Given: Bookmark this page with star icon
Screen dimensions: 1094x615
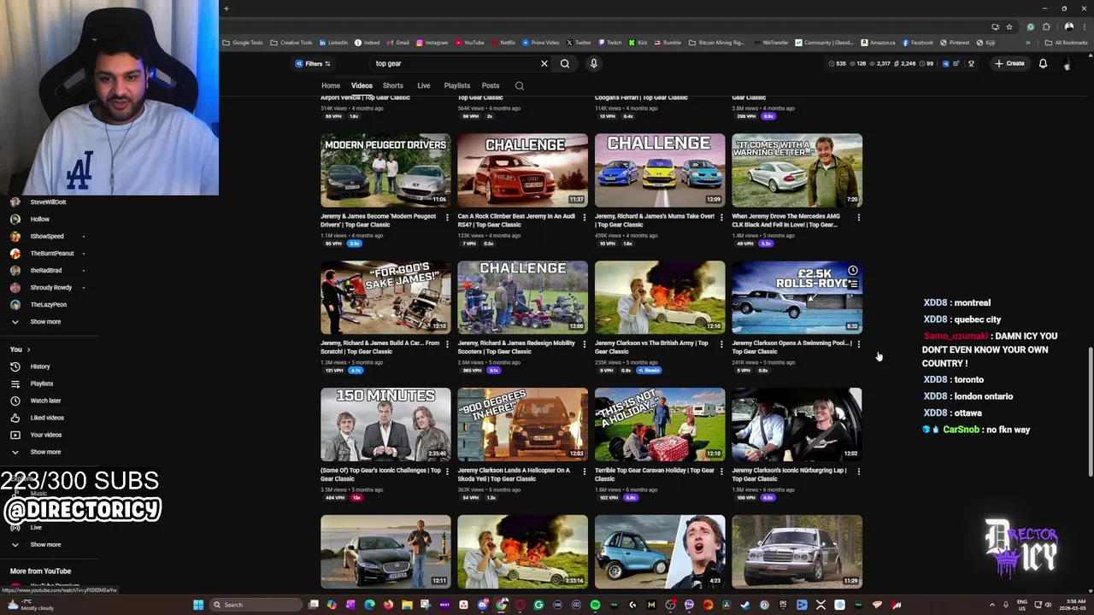Looking at the screenshot, I should point(1009,26).
